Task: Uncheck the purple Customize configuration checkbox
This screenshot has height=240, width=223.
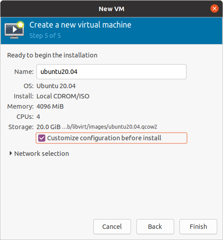Action: point(42,138)
